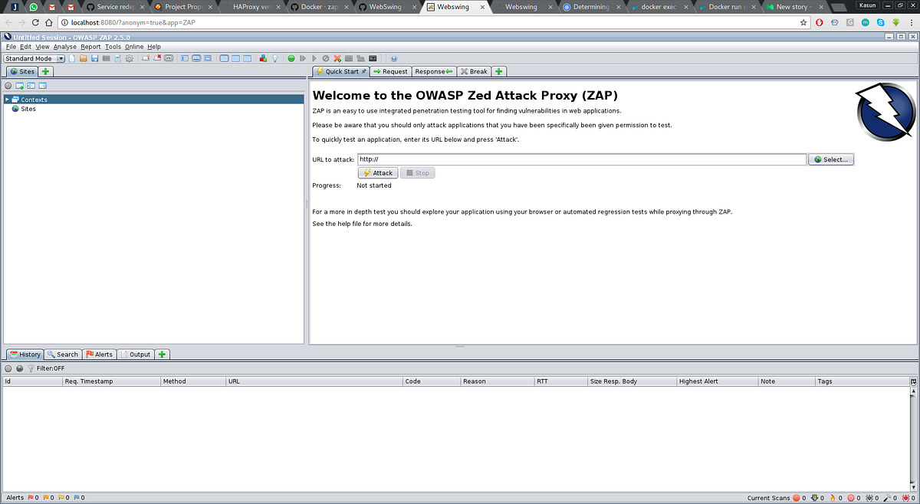Open ZAP online help
This screenshot has width=920, height=504.
393,58
